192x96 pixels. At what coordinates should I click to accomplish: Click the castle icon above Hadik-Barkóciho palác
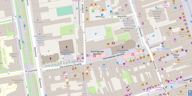tap(170, 28)
